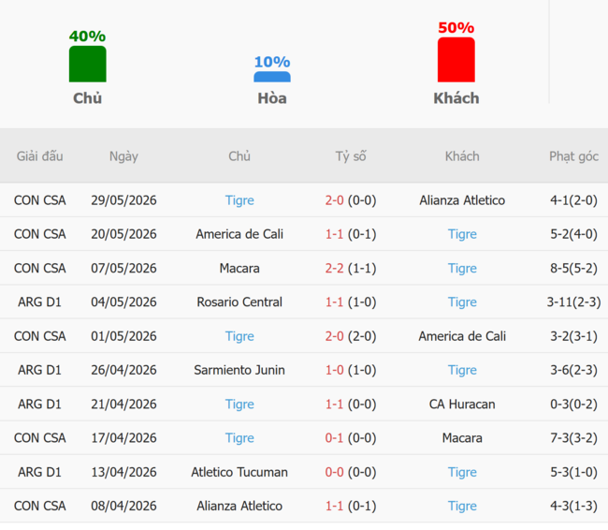Open Tigre link versus CA Huracan
The height and width of the screenshot is (530, 608).
(x=239, y=405)
